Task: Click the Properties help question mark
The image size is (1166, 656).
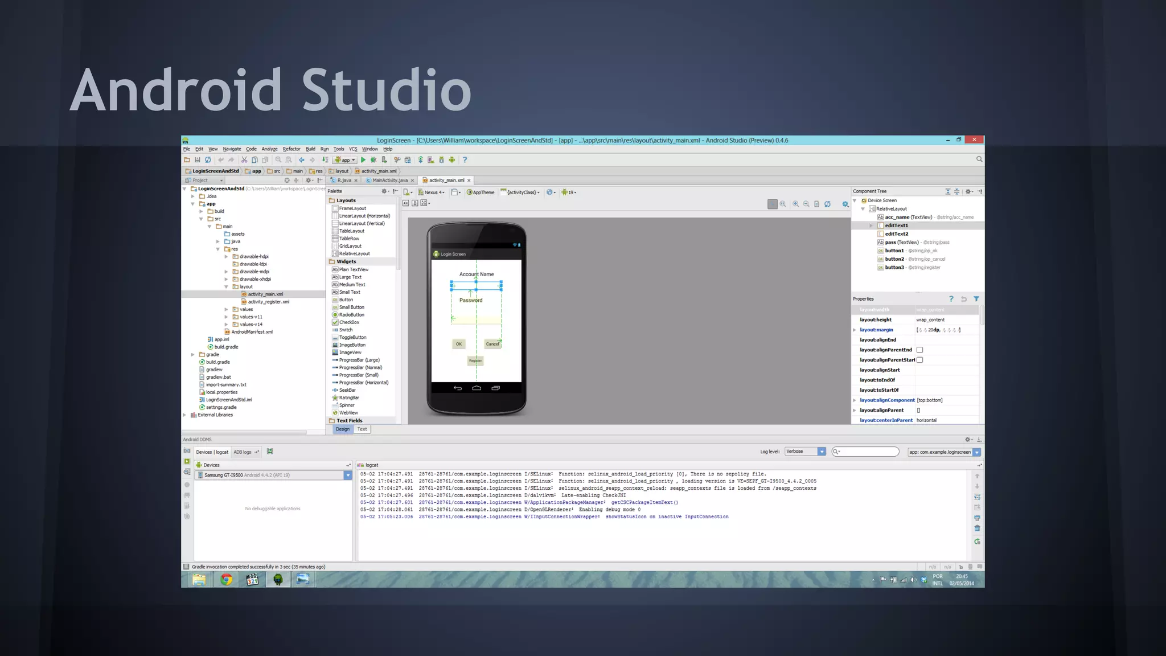Action: (x=951, y=299)
